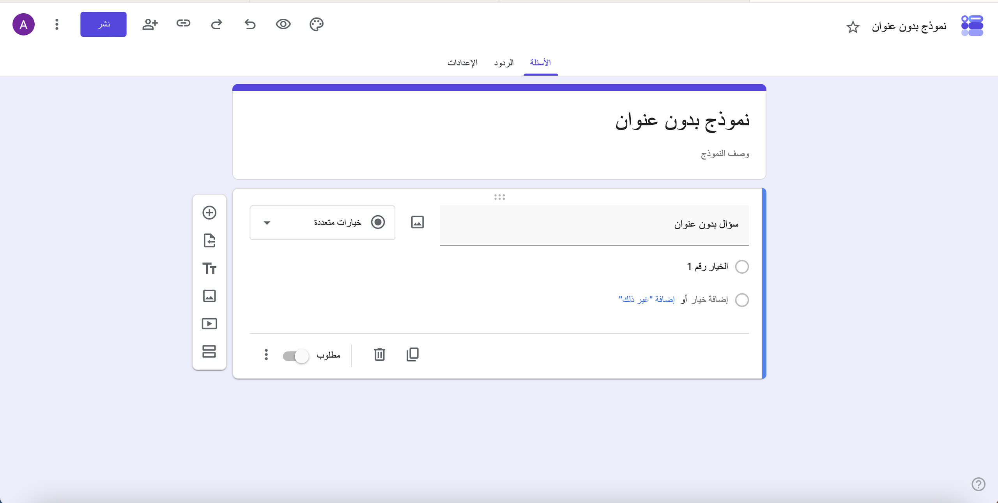Click the form description وصف النموذج
The height and width of the screenshot is (503, 998).
725,153
